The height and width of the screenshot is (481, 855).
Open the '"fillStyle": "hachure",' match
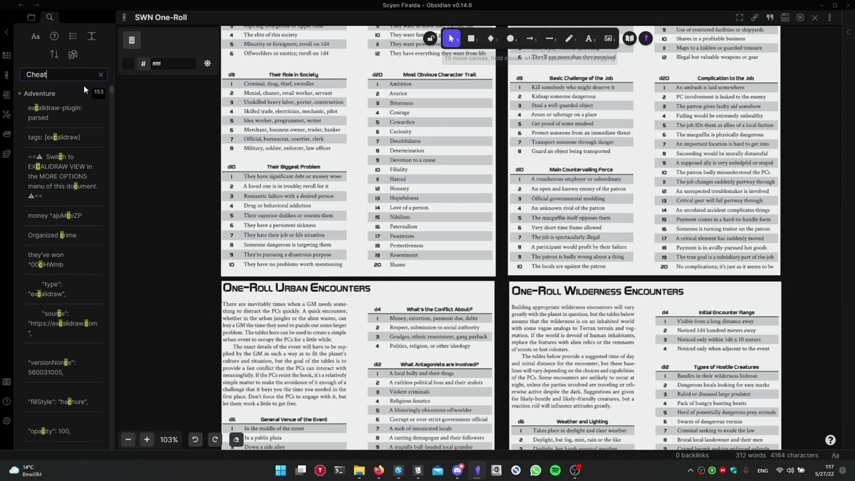click(58, 402)
